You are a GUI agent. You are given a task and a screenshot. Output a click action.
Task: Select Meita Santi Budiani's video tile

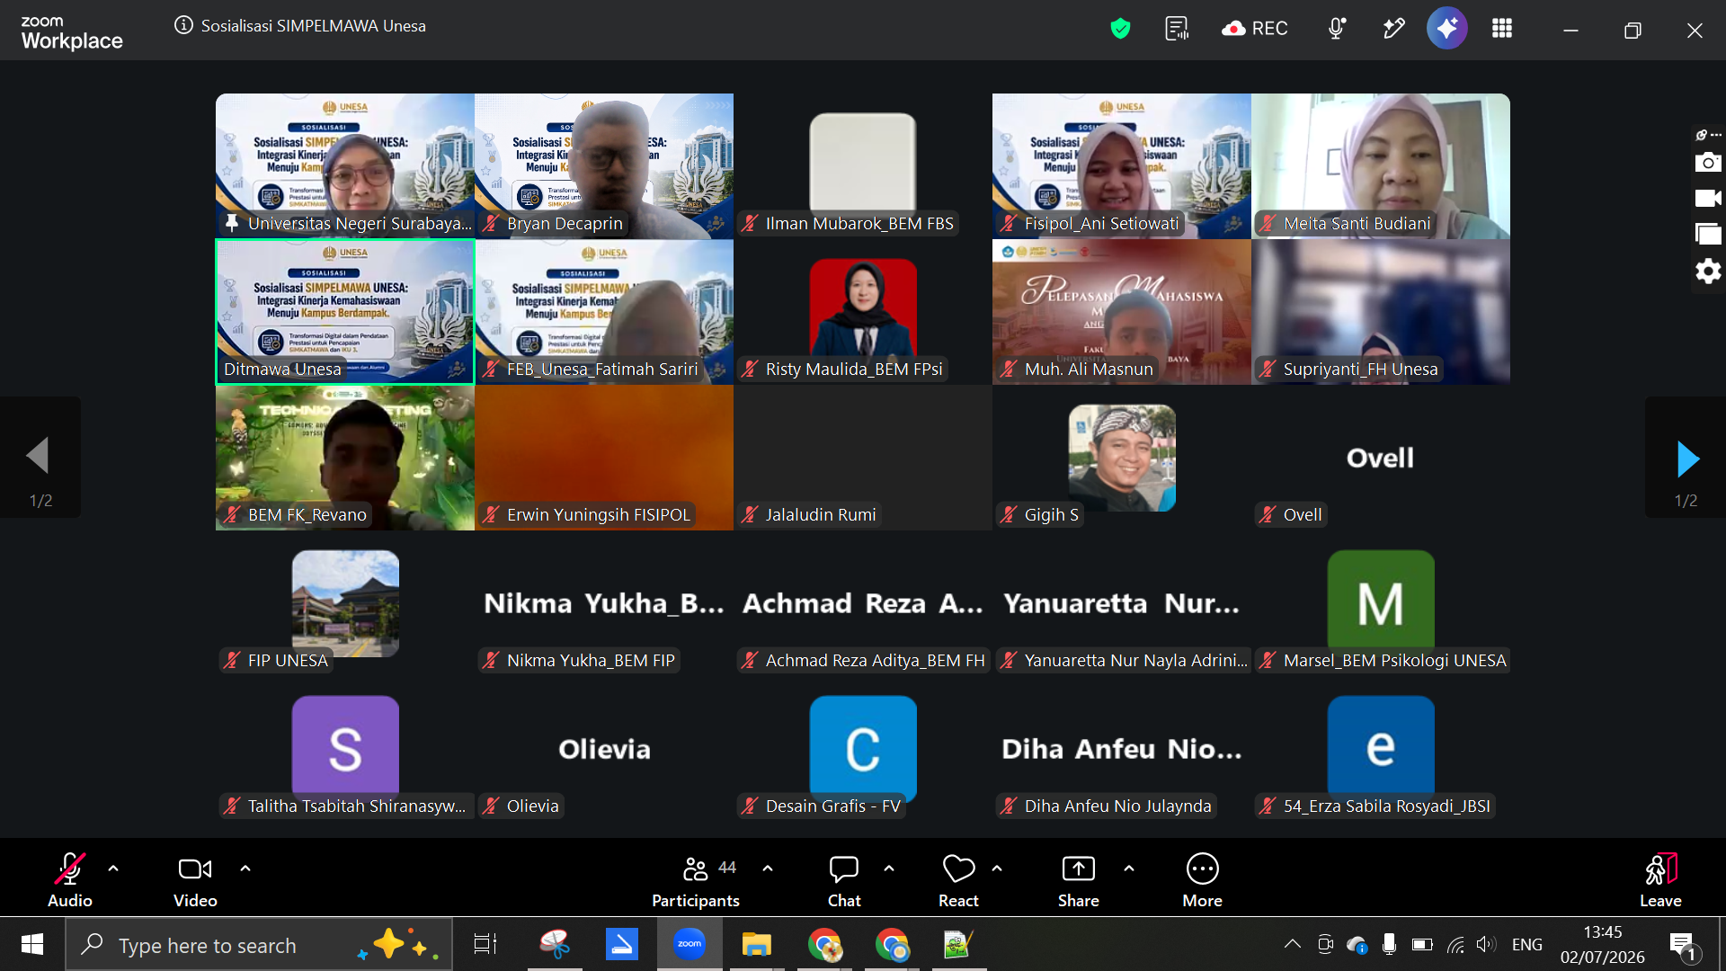pos(1381,166)
